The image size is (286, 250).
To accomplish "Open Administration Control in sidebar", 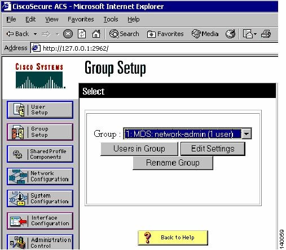I will 40,242.
